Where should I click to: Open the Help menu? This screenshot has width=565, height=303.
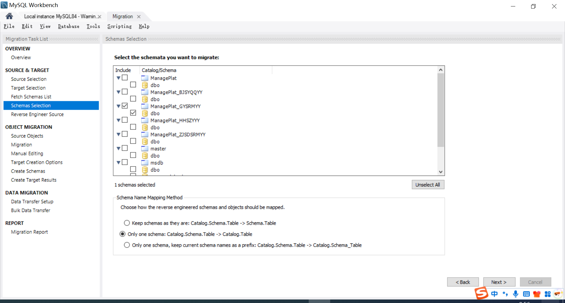(x=144, y=26)
